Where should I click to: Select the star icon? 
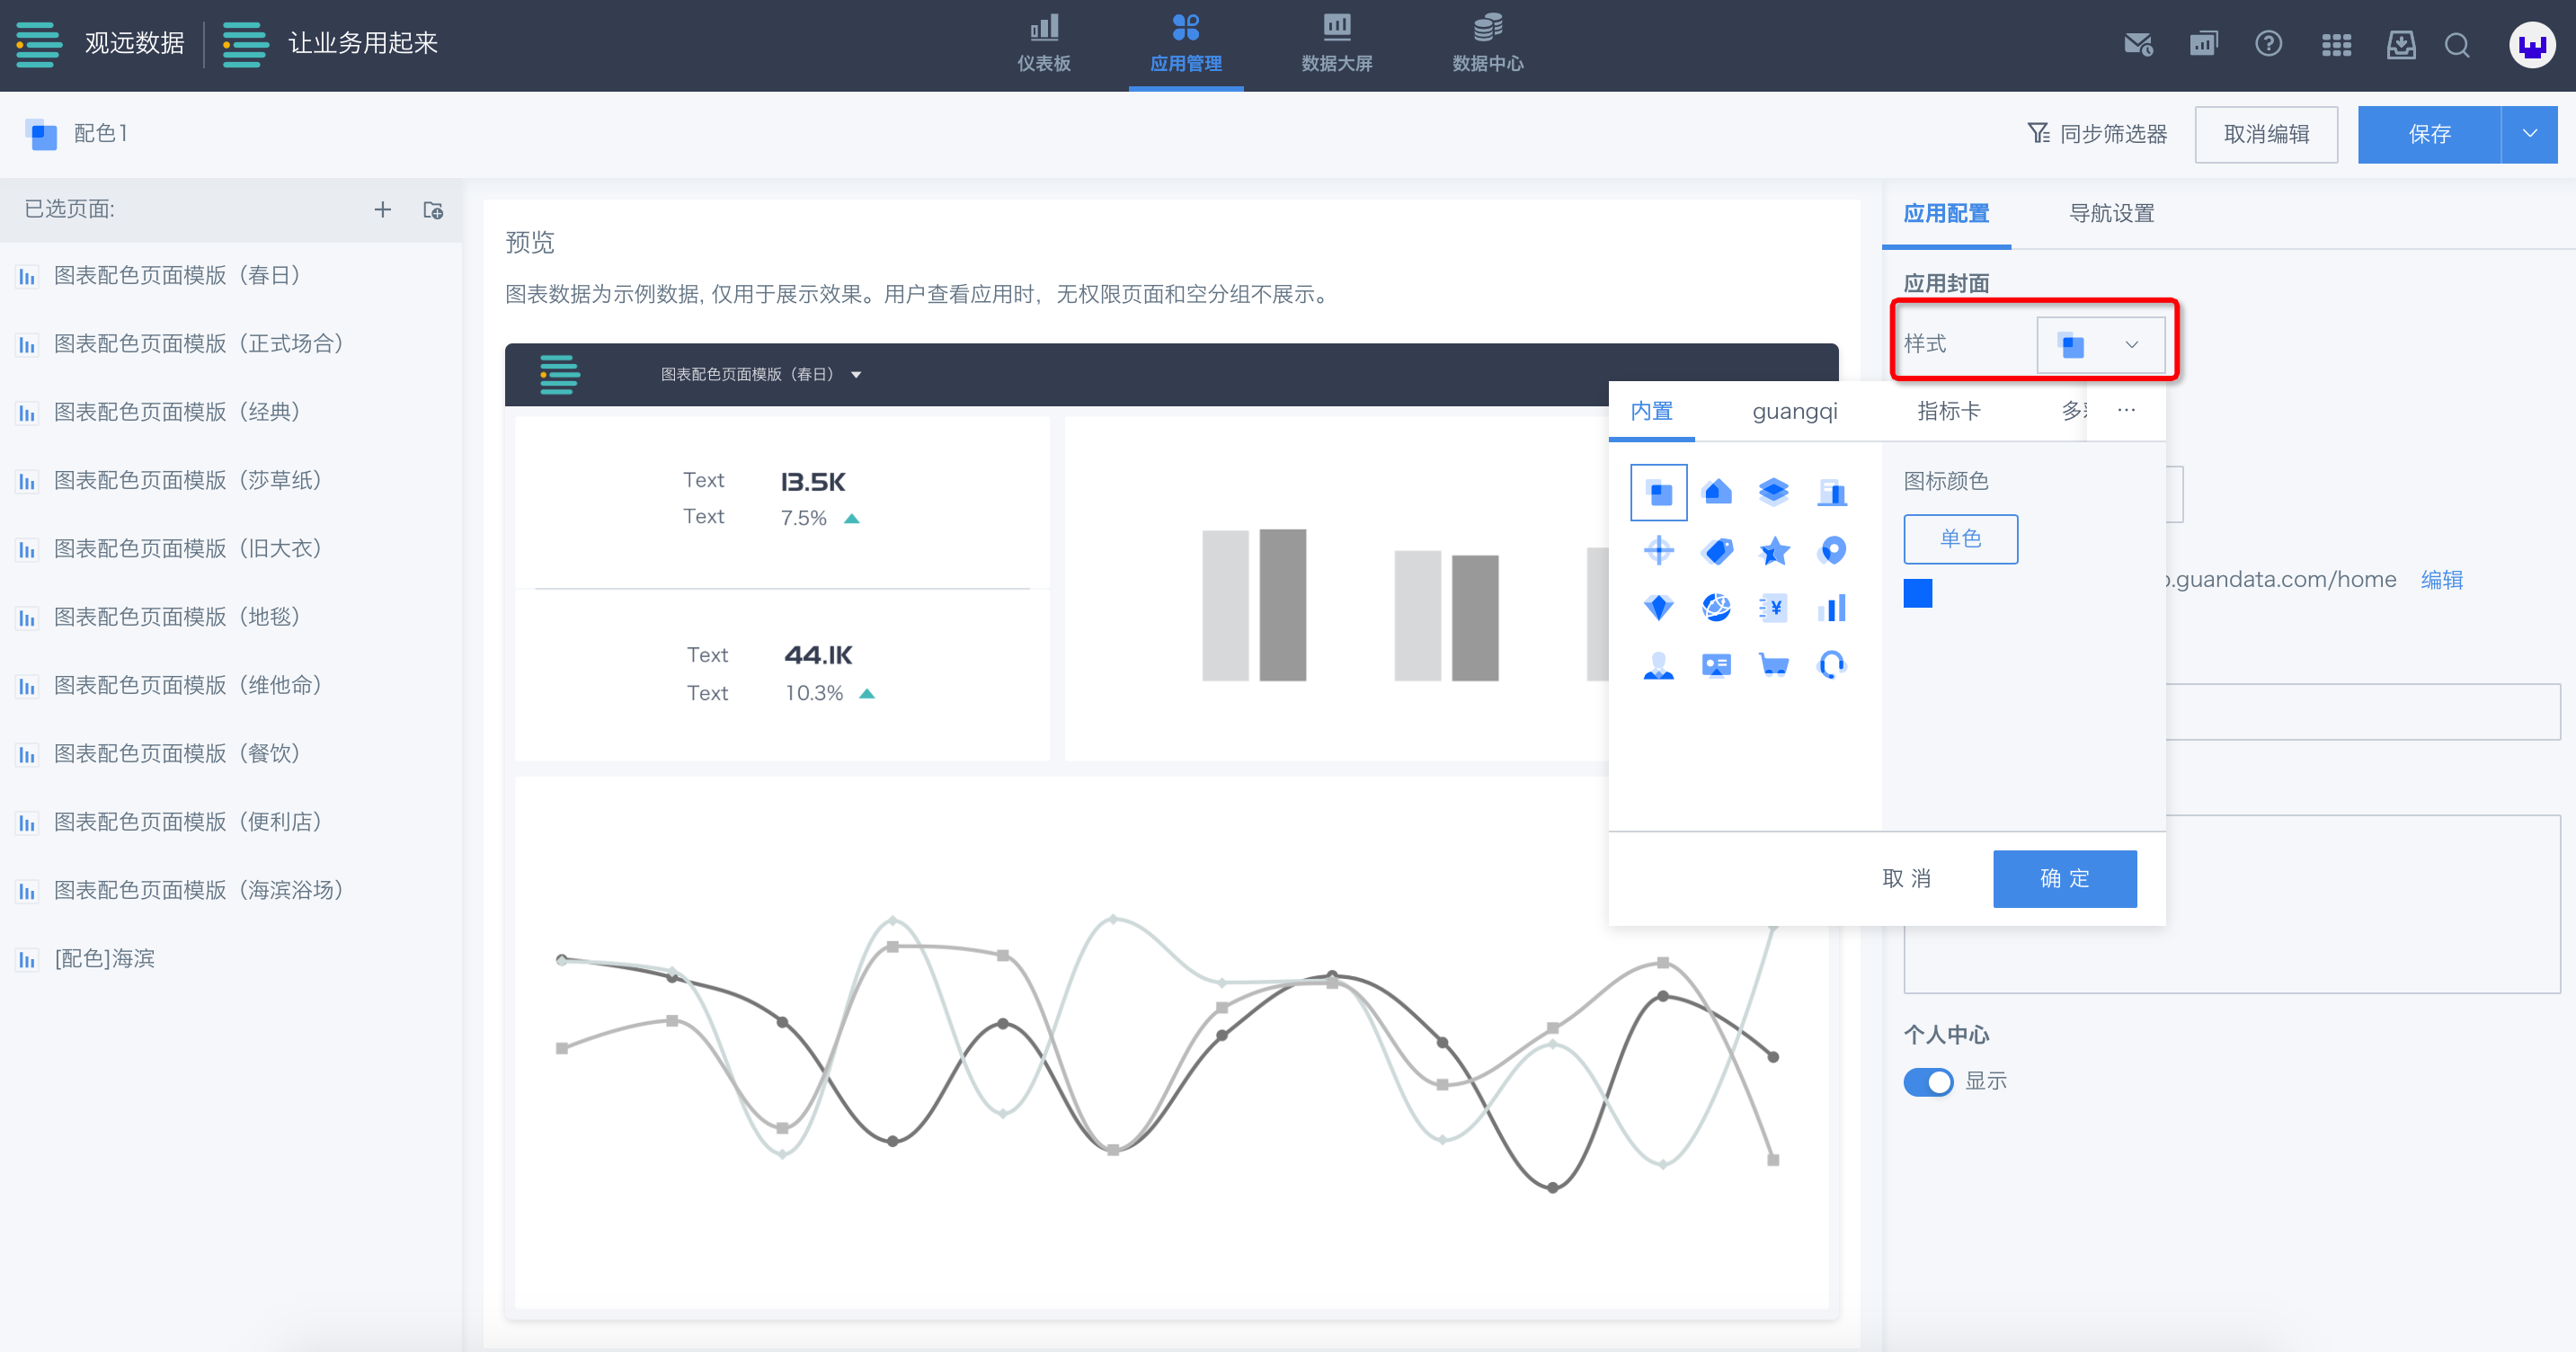coord(1774,550)
